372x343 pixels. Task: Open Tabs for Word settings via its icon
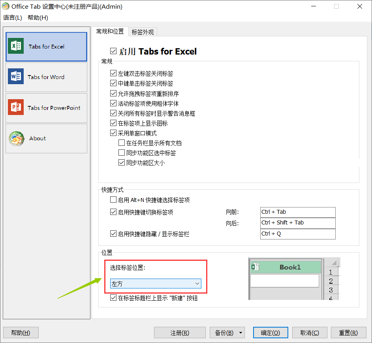click(x=15, y=76)
